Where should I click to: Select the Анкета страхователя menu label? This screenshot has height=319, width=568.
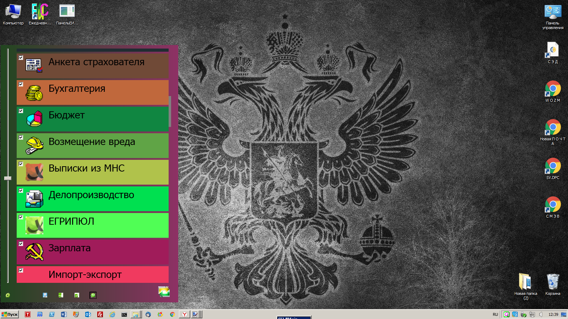click(97, 62)
